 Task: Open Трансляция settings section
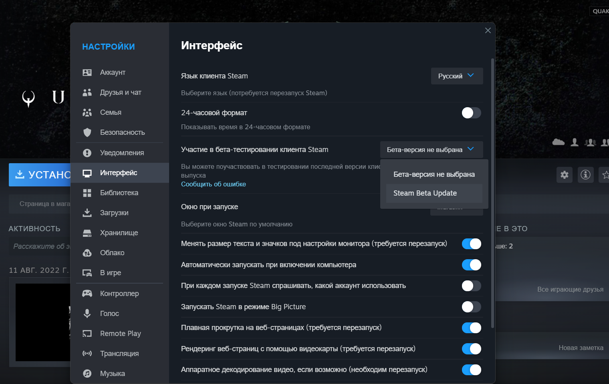(x=119, y=354)
